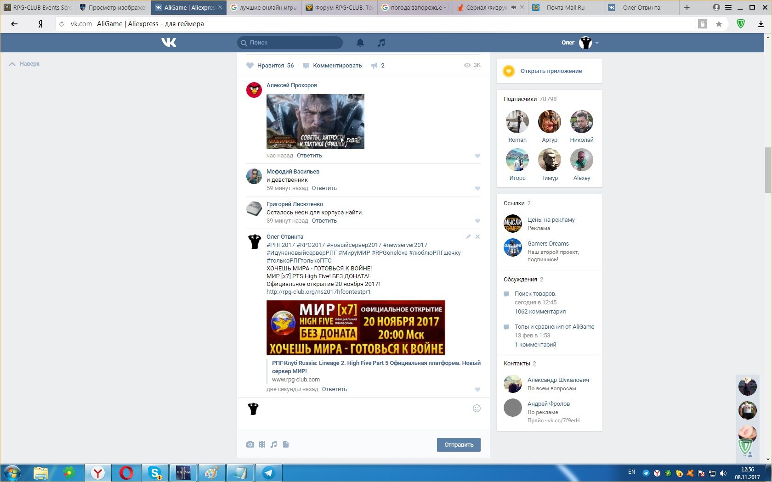Reload page with the refresh icon
This screenshot has height=482, width=772.
click(x=62, y=24)
